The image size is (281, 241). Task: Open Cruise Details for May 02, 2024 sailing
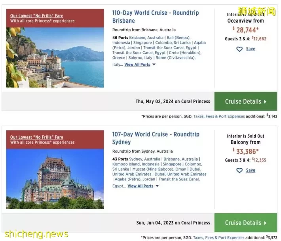[246, 101]
